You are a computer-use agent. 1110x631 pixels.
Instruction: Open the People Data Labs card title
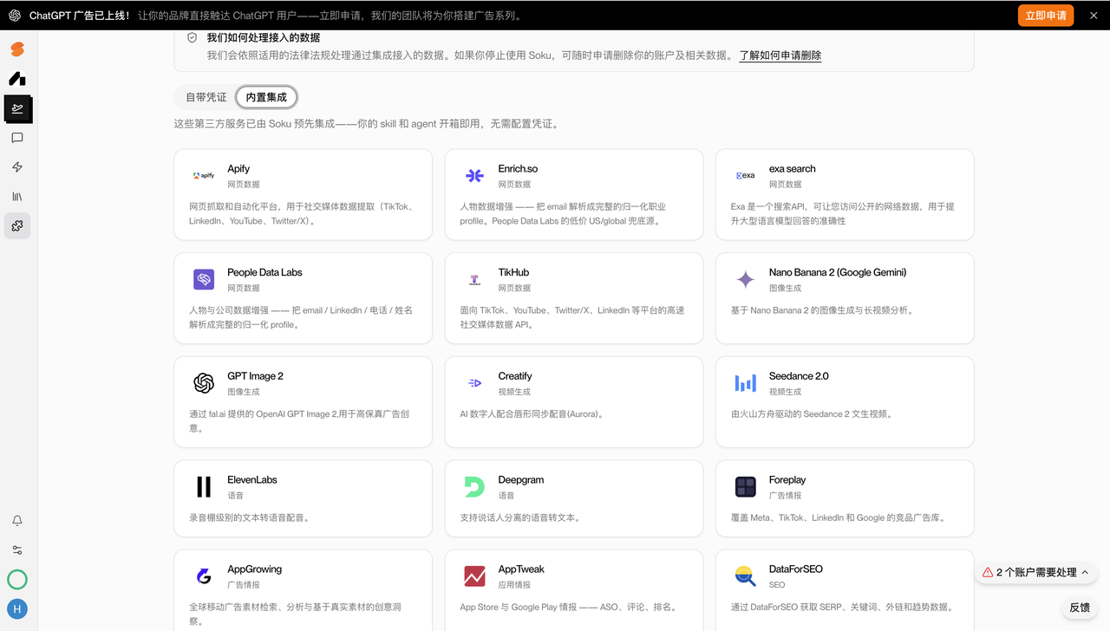[x=264, y=272]
